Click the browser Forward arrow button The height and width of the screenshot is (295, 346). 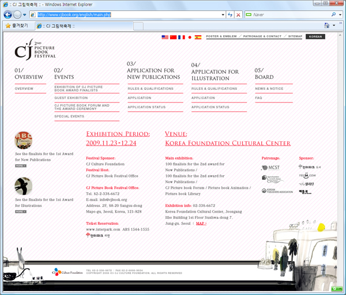(17, 15)
